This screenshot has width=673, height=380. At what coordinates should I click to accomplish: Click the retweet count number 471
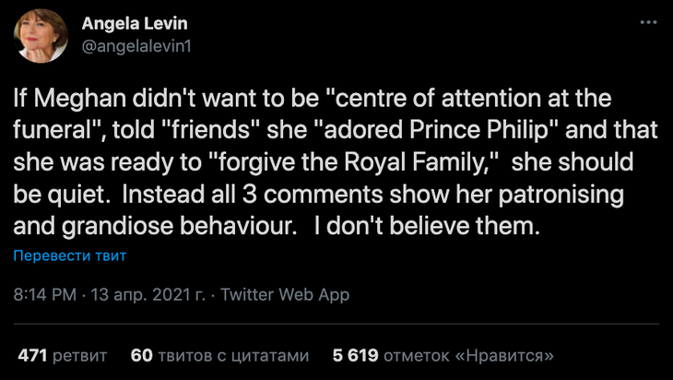coord(32,355)
